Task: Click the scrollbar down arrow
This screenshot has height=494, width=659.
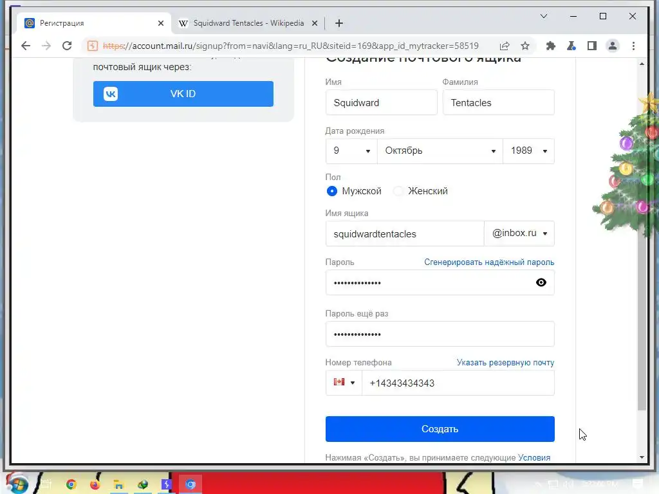Action: (x=642, y=457)
